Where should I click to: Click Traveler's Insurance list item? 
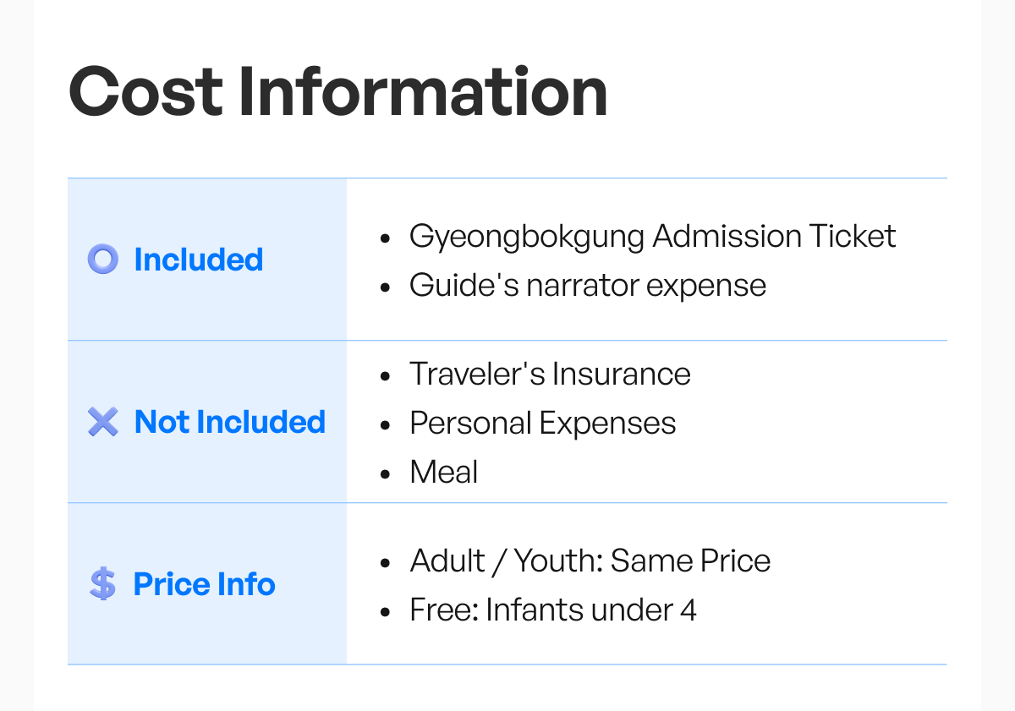click(550, 374)
